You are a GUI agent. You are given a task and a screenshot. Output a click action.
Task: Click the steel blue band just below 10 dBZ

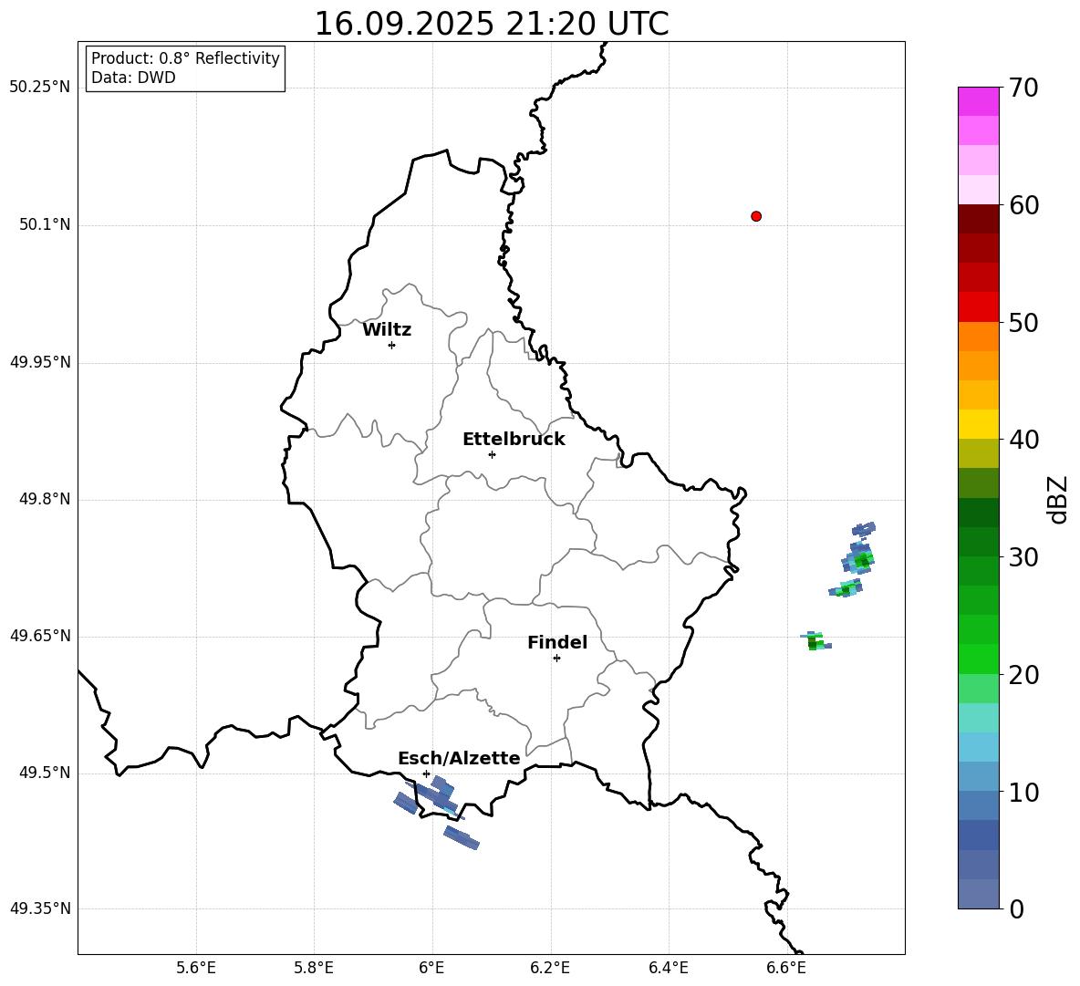coord(978,805)
